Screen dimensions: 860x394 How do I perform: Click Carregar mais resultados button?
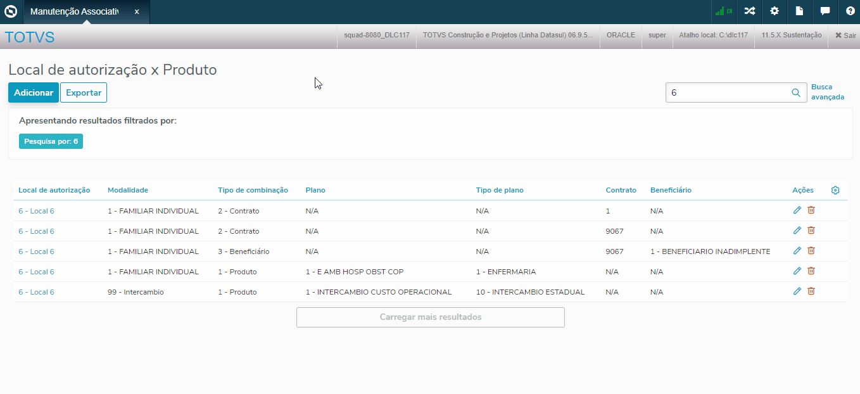click(x=431, y=317)
